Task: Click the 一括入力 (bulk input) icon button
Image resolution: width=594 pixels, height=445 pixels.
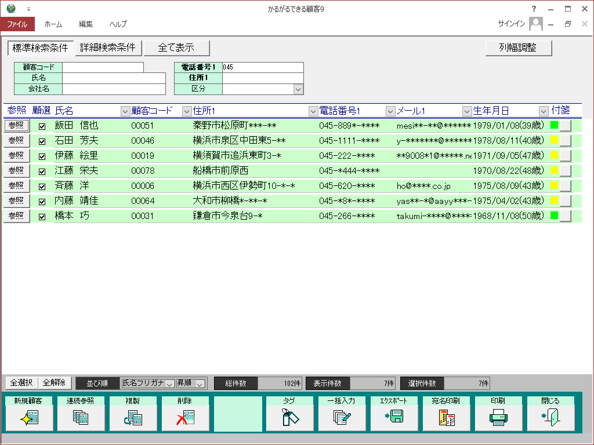Action: click(342, 413)
